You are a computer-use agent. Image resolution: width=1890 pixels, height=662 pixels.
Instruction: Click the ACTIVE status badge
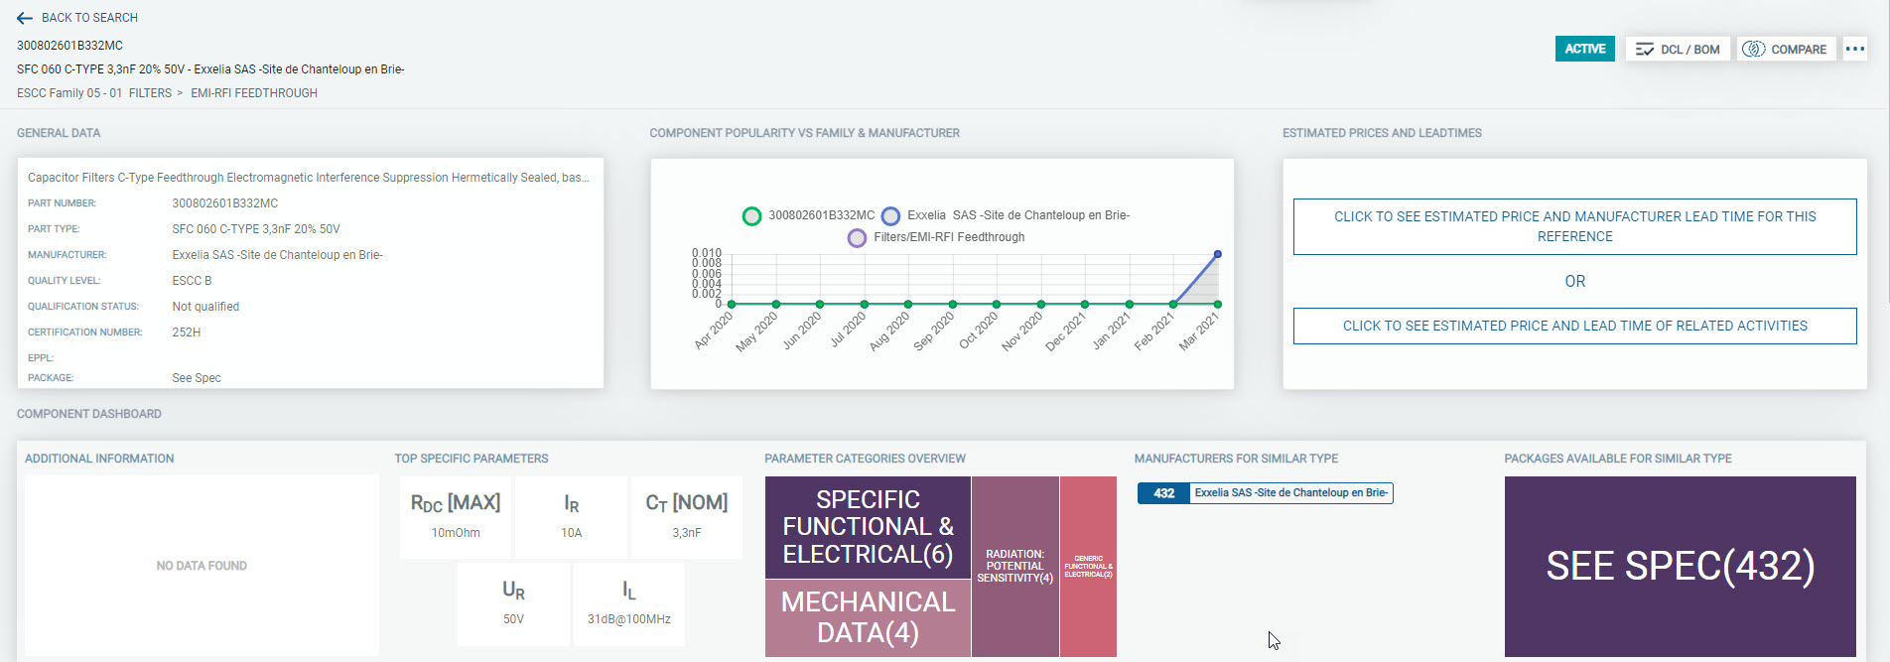click(x=1585, y=49)
